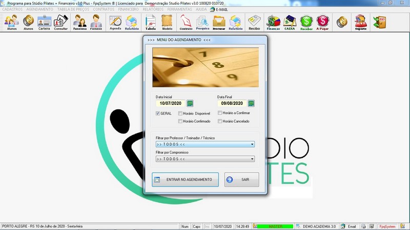Click the Modelo scroll icon
Viewport: 410px width, 230px height.
[167, 22]
